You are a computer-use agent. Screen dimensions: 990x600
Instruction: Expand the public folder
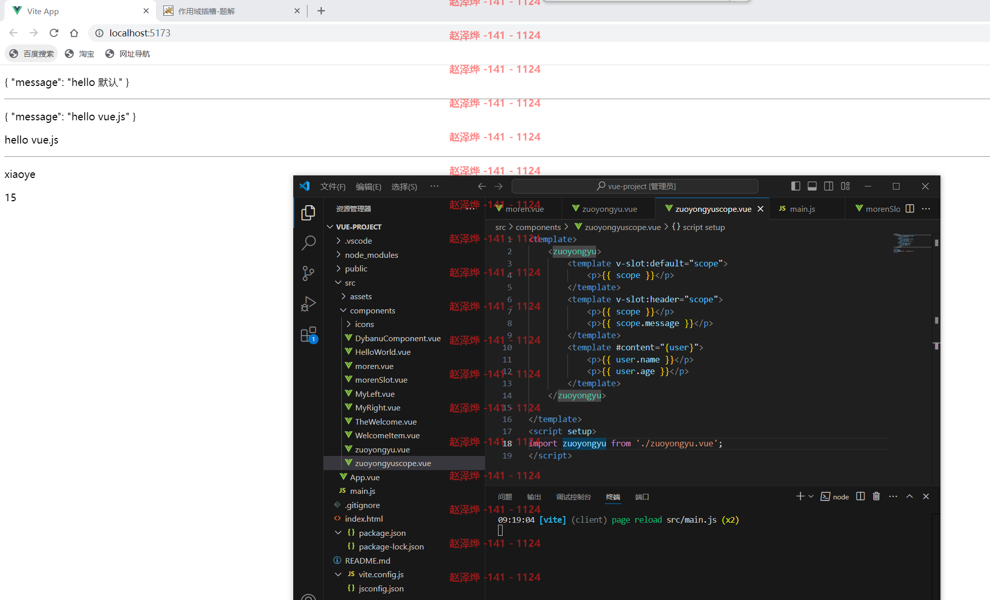[338, 268]
